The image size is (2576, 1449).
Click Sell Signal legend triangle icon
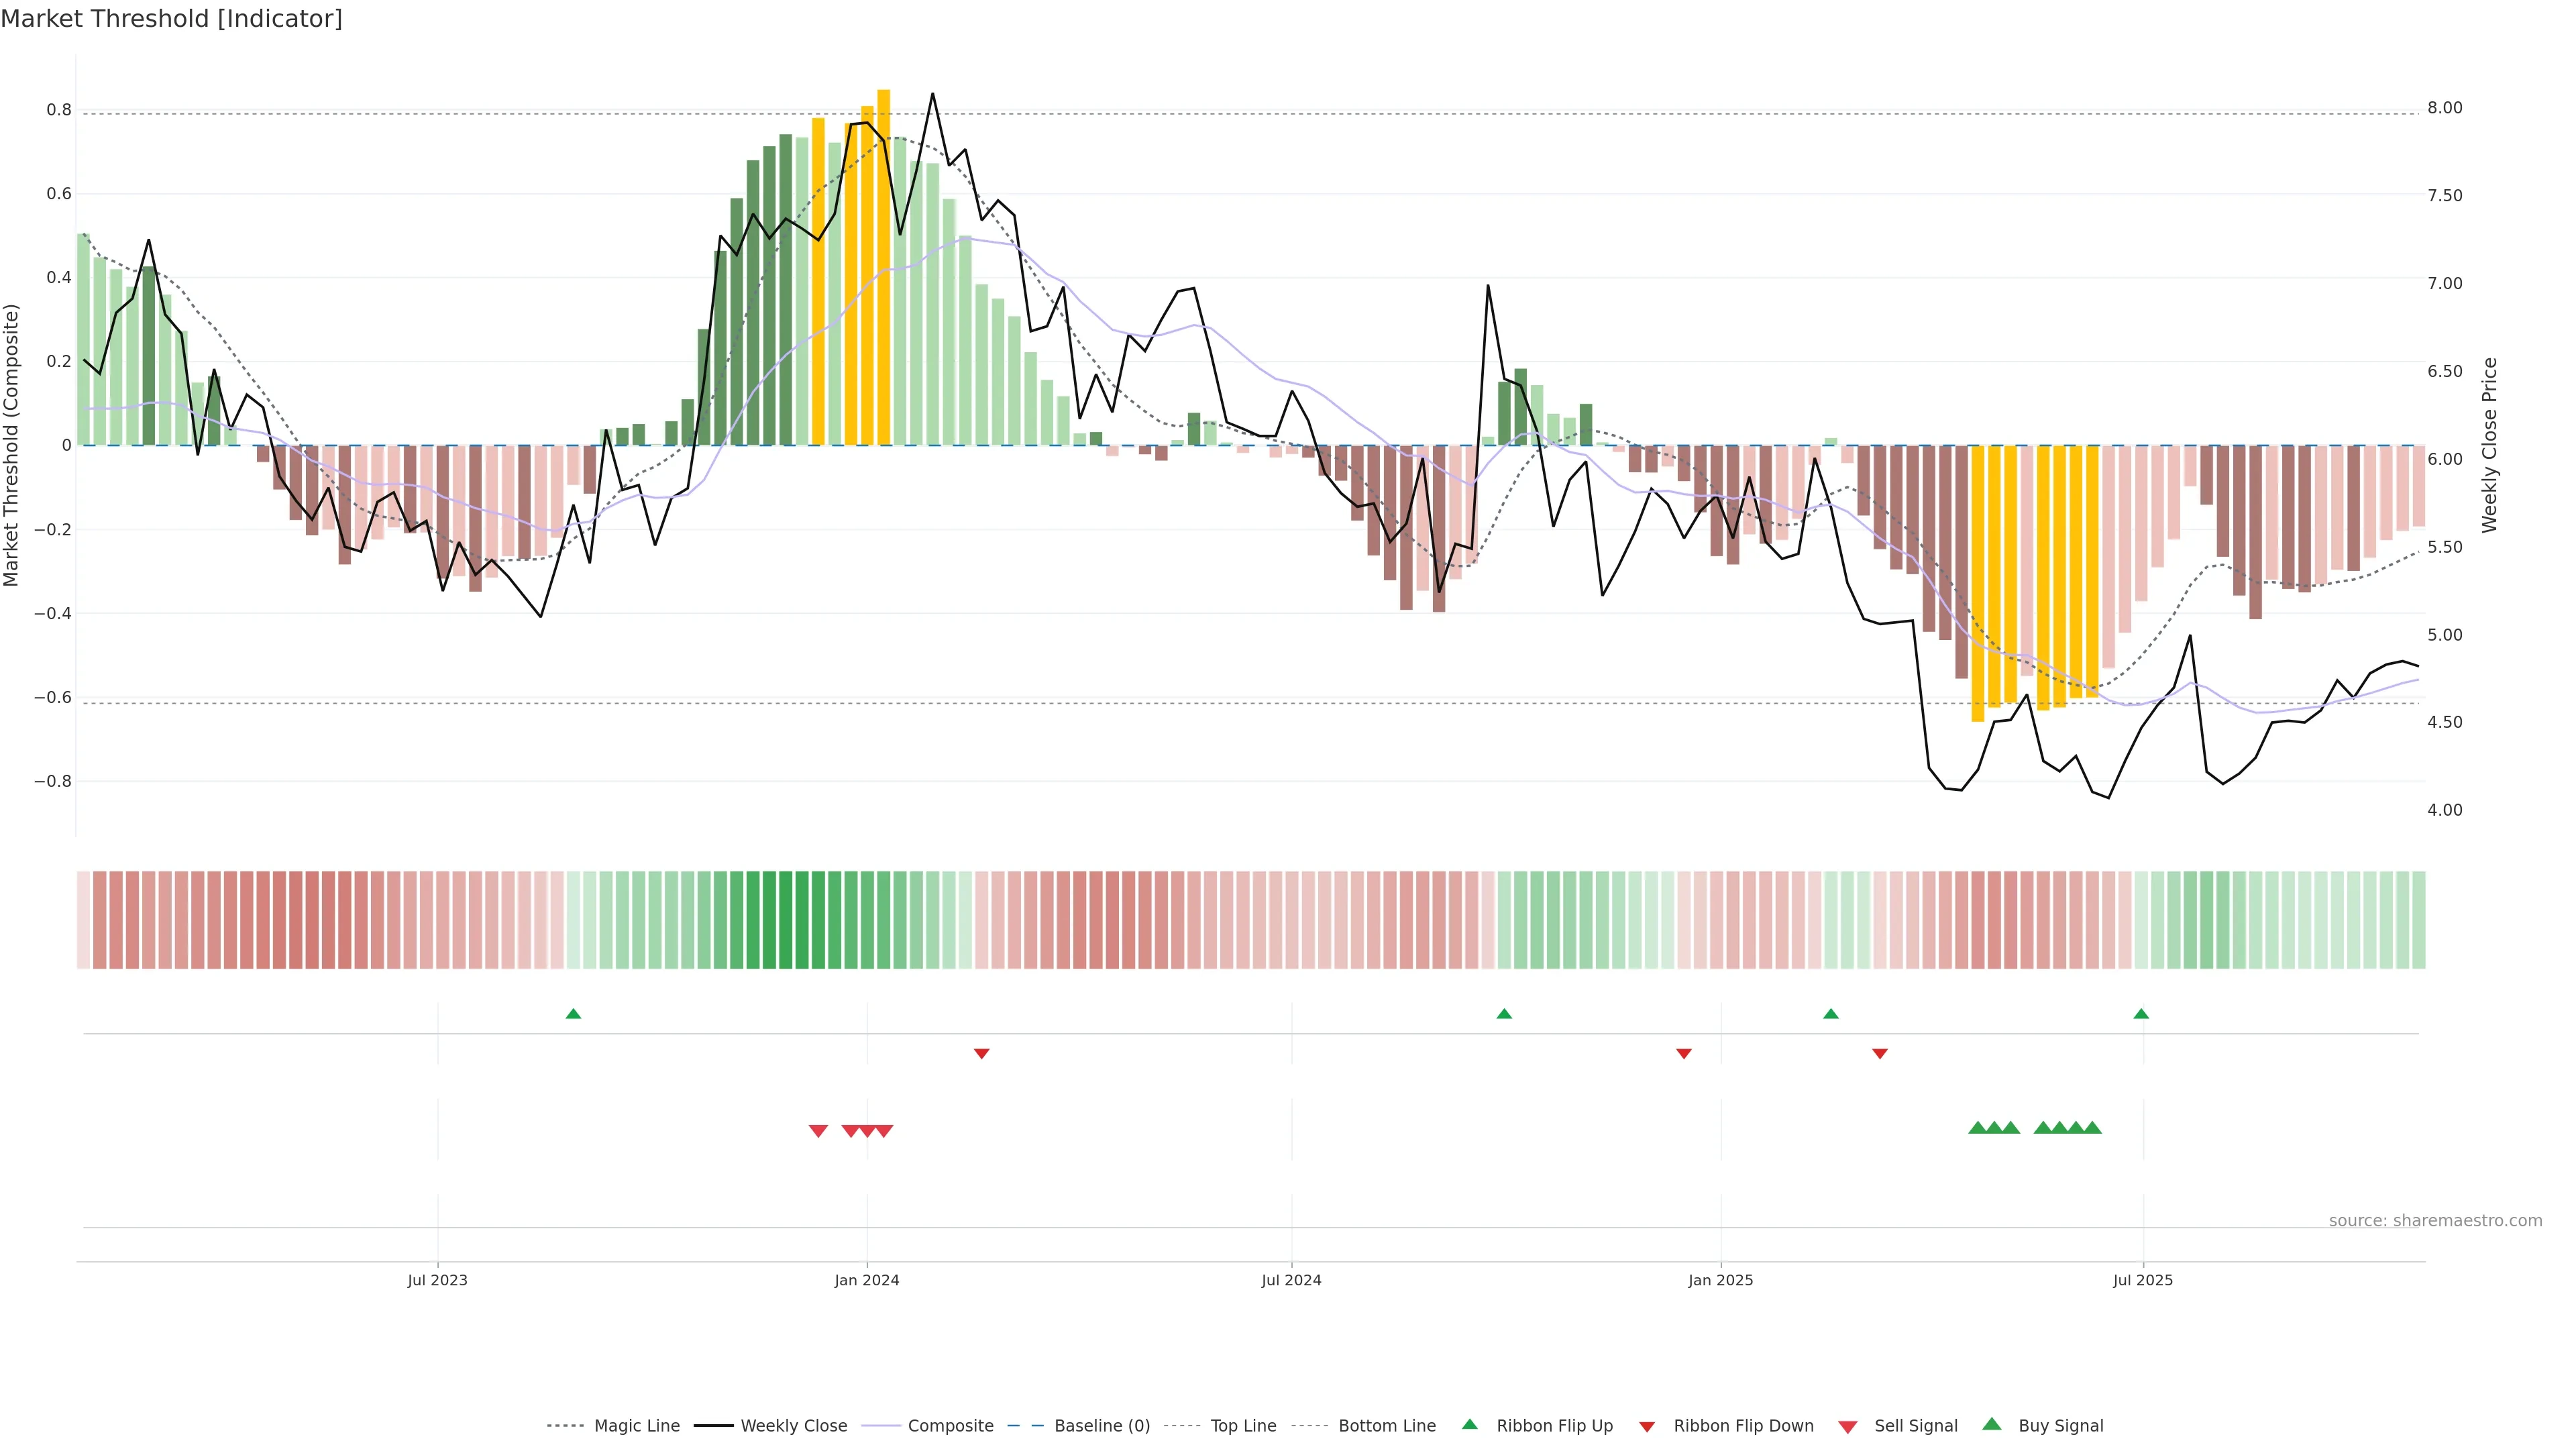(1847, 1427)
